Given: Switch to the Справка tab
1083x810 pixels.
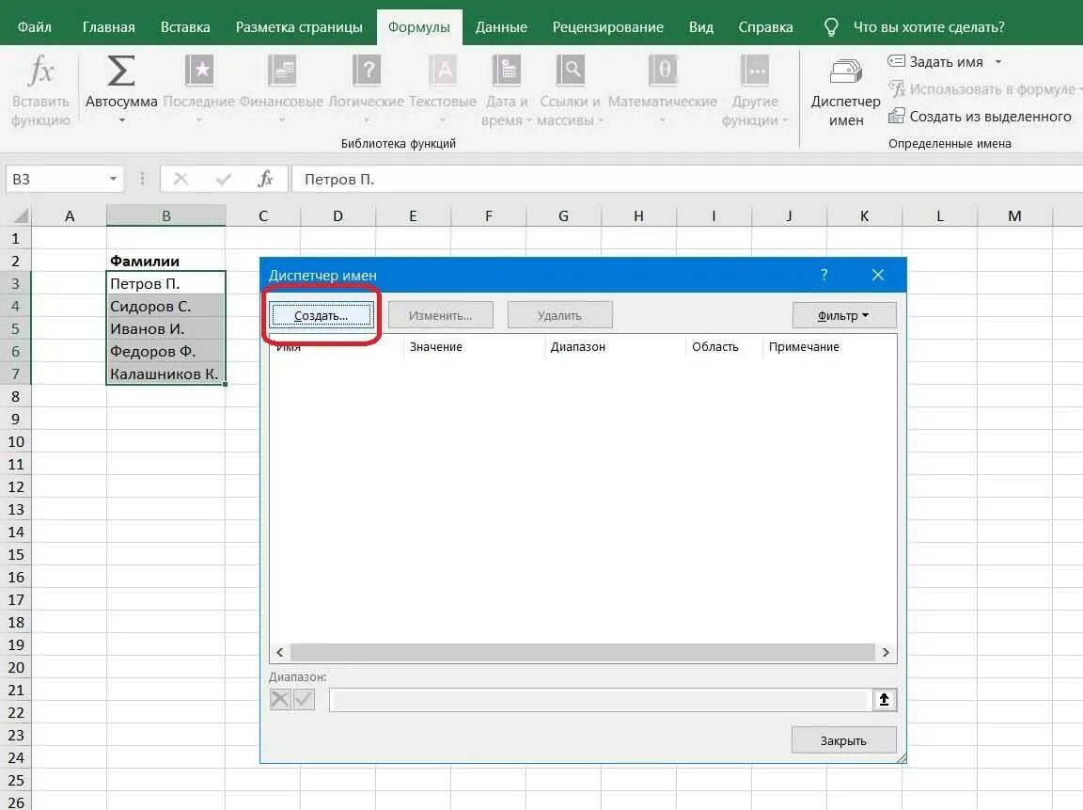Looking at the screenshot, I should point(765,27).
